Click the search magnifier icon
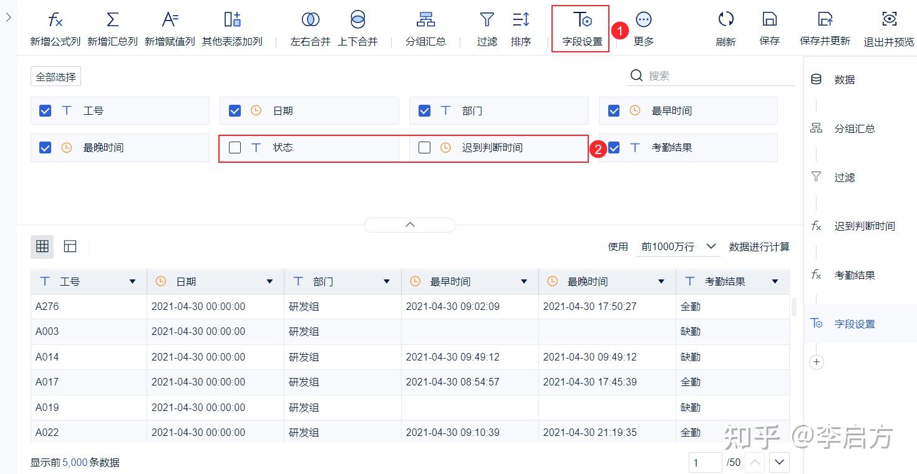917x474 pixels. (636, 75)
